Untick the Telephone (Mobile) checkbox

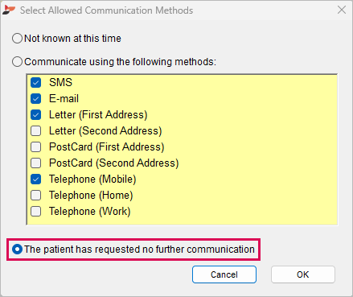(x=36, y=179)
